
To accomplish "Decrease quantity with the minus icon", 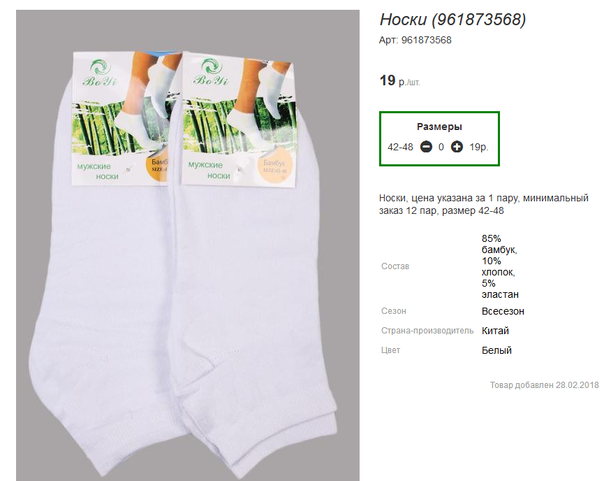I will [425, 147].
